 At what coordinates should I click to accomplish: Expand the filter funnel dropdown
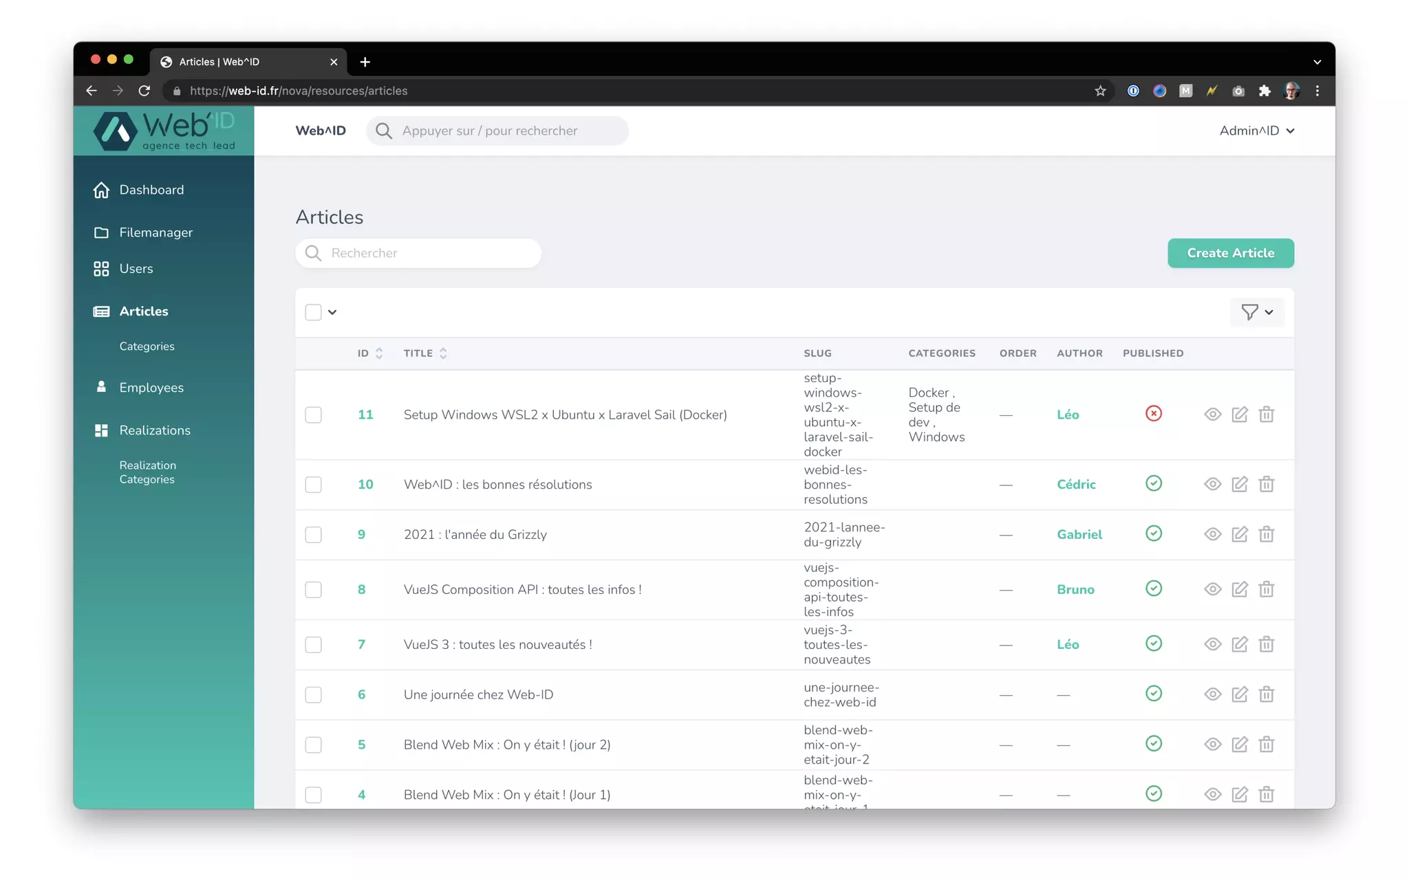point(1256,312)
